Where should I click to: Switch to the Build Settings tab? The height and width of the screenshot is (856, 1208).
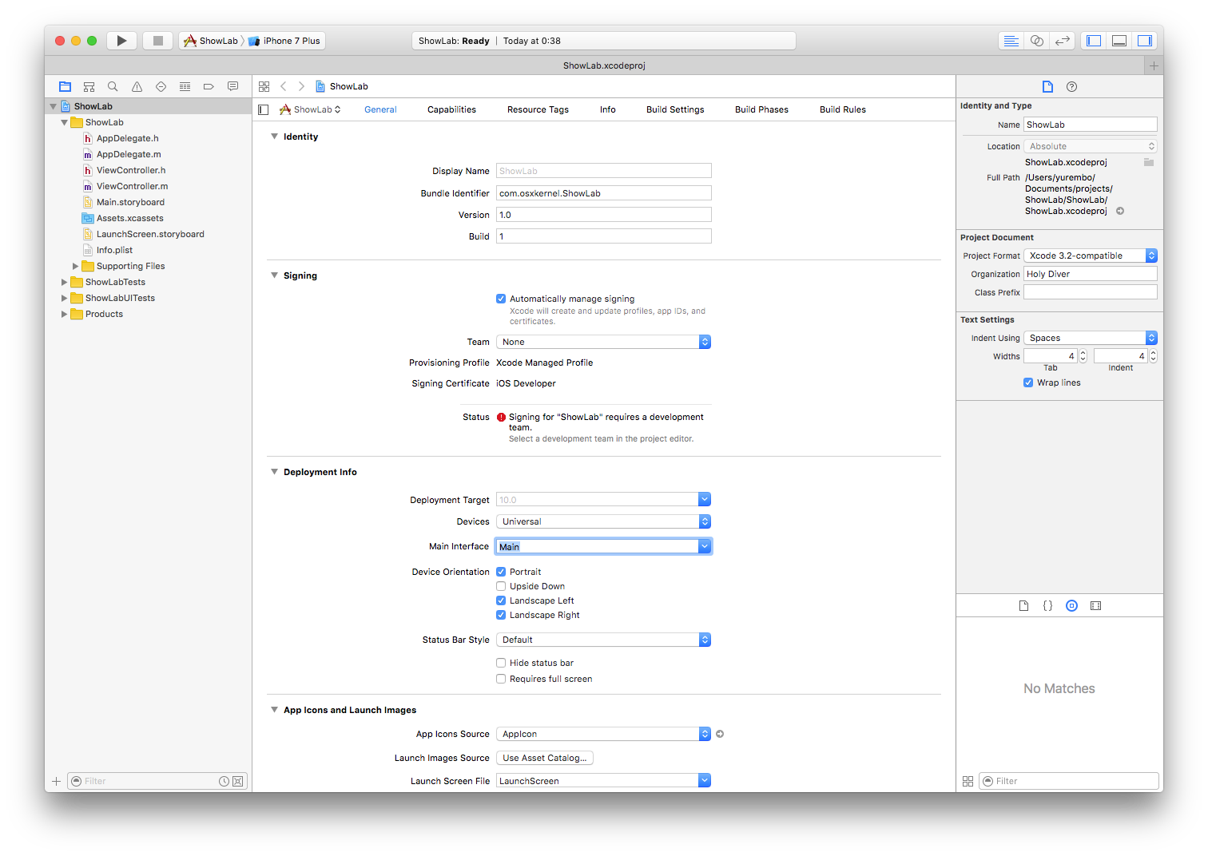[675, 109]
